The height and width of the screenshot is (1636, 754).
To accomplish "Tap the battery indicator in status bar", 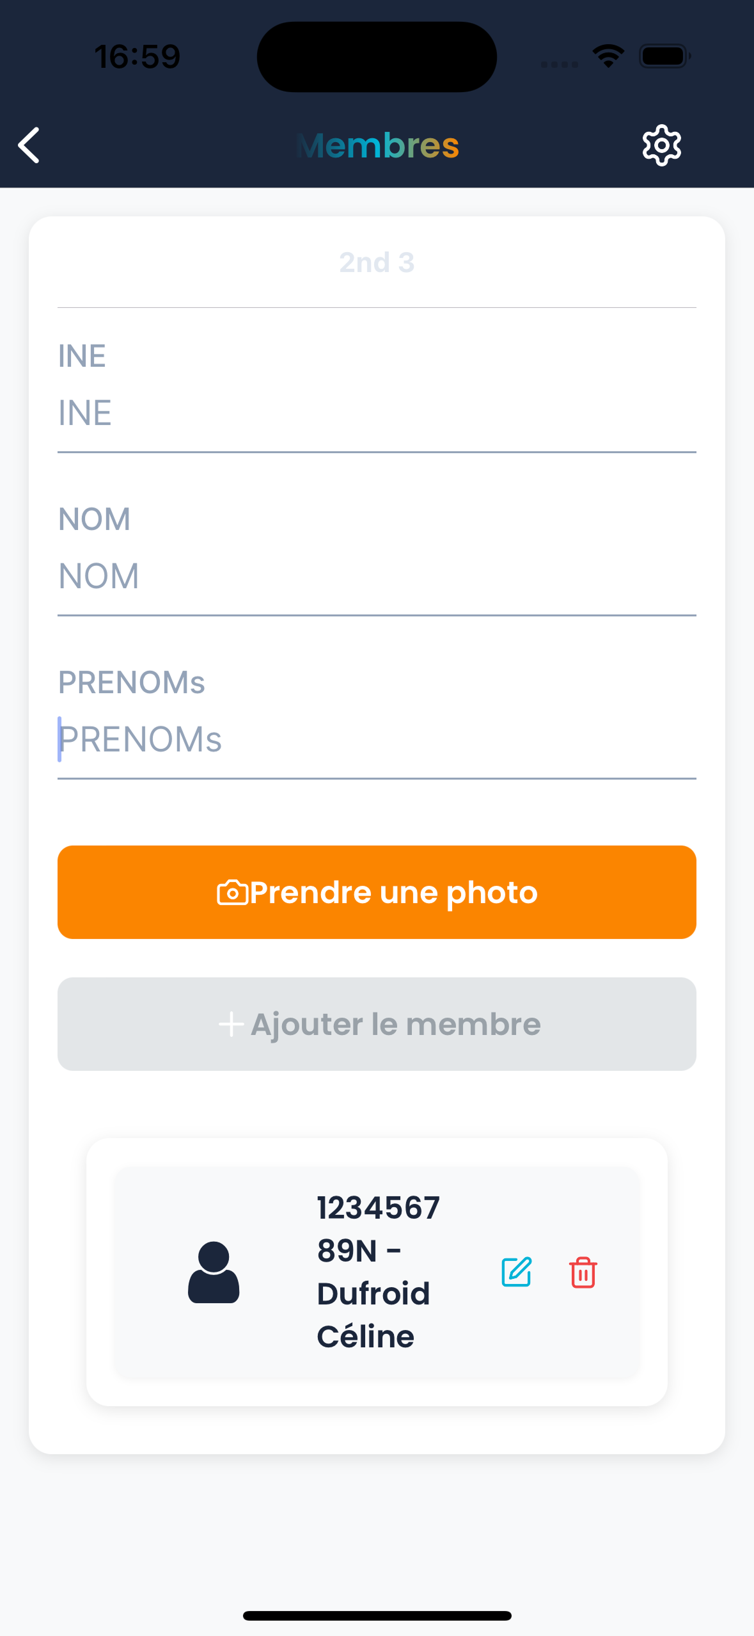I will click(x=665, y=56).
